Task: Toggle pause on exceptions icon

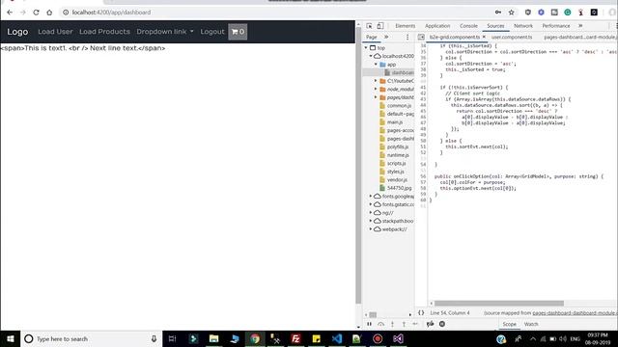Action: click(x=442, y=324)
